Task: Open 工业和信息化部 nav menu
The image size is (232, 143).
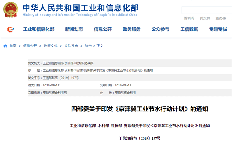Action: [x=39, y=29]
